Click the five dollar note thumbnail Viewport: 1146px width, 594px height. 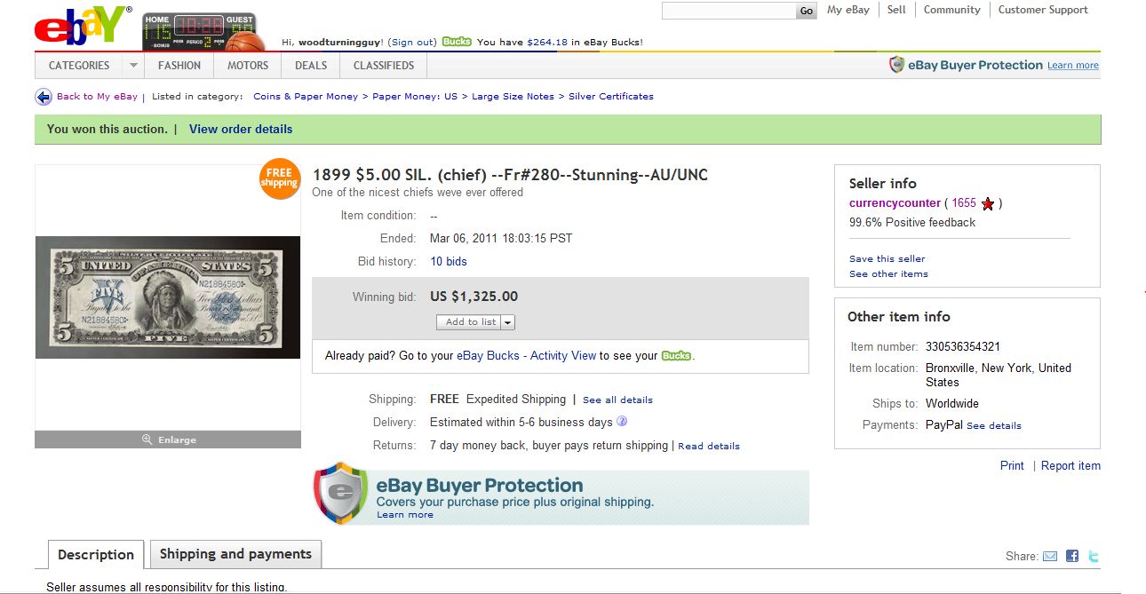[x=168, y=297]
